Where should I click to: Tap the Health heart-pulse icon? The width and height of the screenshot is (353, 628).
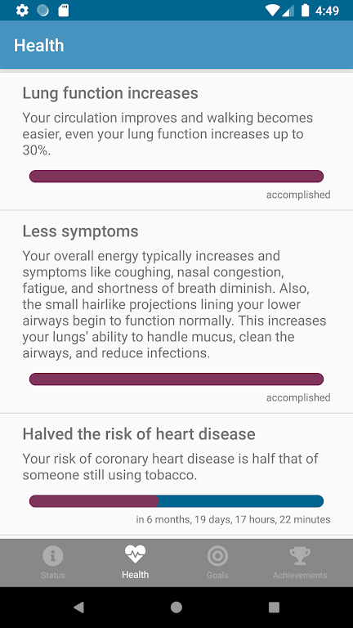136,554
